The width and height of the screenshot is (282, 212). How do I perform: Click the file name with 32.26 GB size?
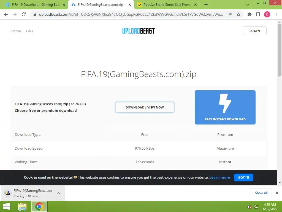tap(50, 104)
